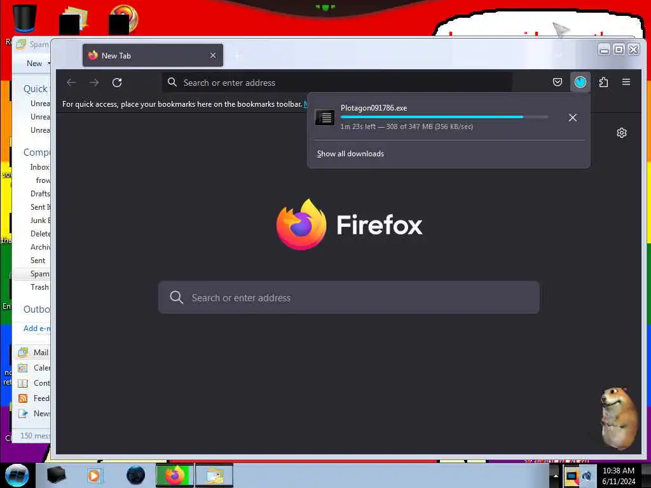Switch to Calendar view in mail window
This screenshot has width=651, height=488.
[x=33, y=368]
